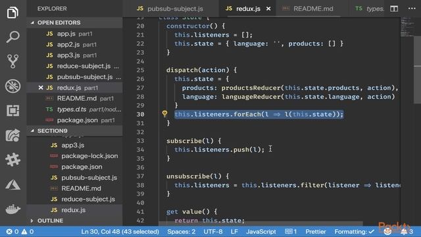Change indentation via Spaces: 2

pyautogui.click(x=182, y=232)
